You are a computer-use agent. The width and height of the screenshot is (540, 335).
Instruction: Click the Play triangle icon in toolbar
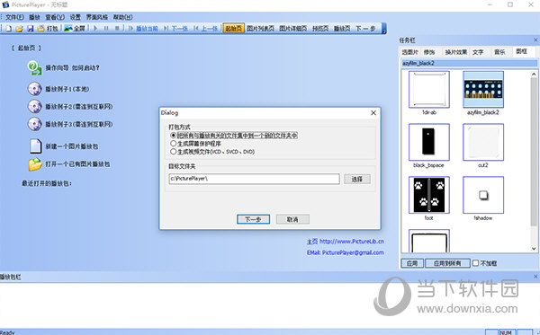click(95, 29)
